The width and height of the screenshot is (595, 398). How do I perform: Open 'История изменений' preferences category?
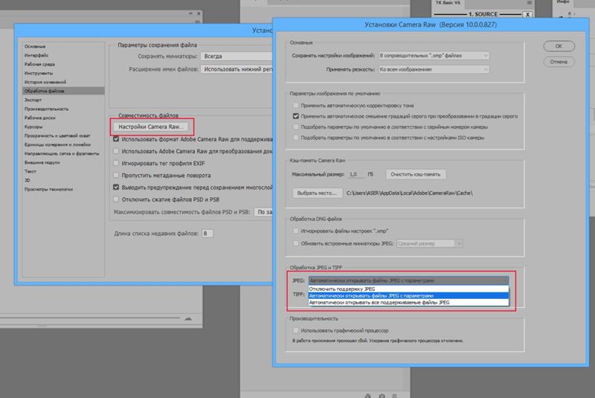point(63,82)
